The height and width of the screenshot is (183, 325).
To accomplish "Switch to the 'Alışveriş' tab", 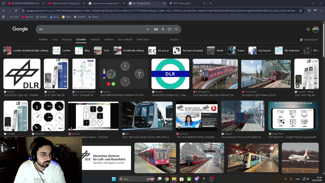I will click(67, 39).
